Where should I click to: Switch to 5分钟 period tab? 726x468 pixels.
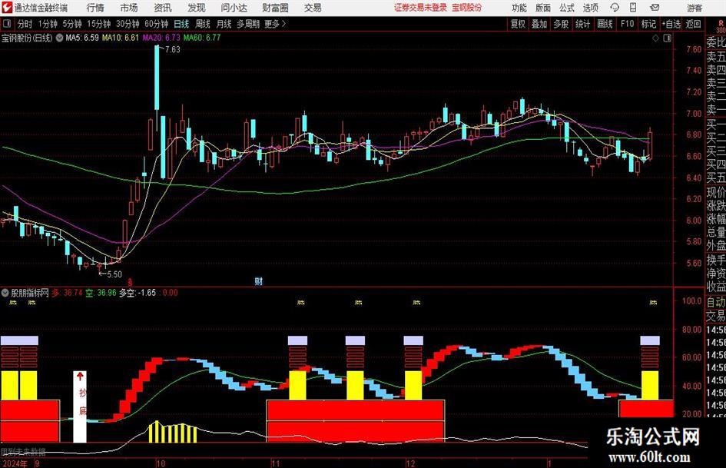71,24
